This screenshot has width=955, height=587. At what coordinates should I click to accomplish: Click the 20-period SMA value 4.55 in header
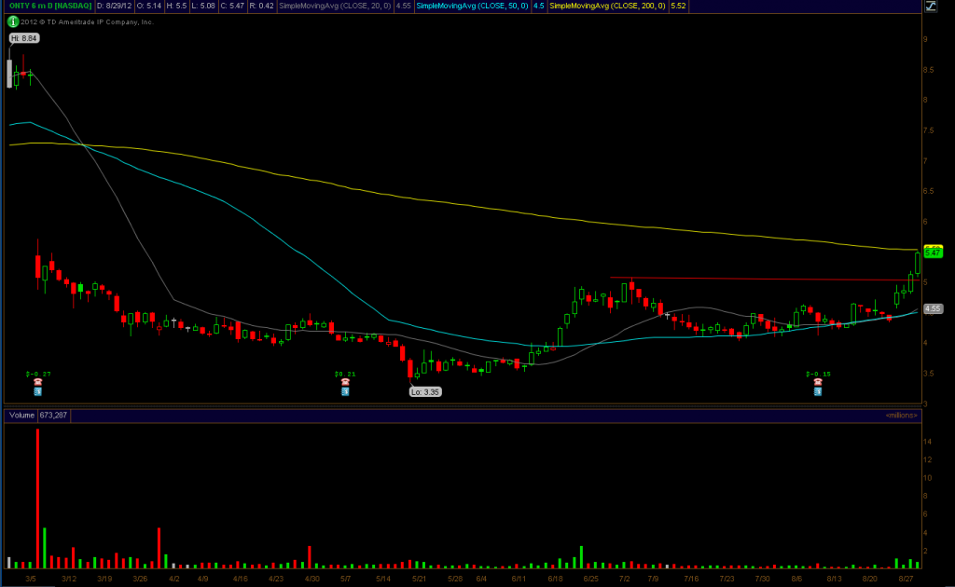point(403,6)
